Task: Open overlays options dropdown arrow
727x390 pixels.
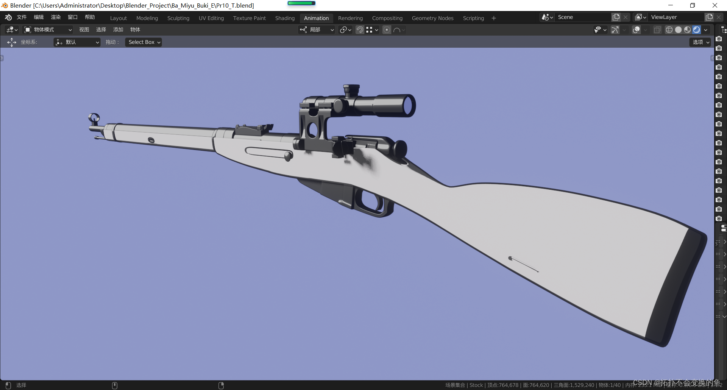Action: point(646,30)
